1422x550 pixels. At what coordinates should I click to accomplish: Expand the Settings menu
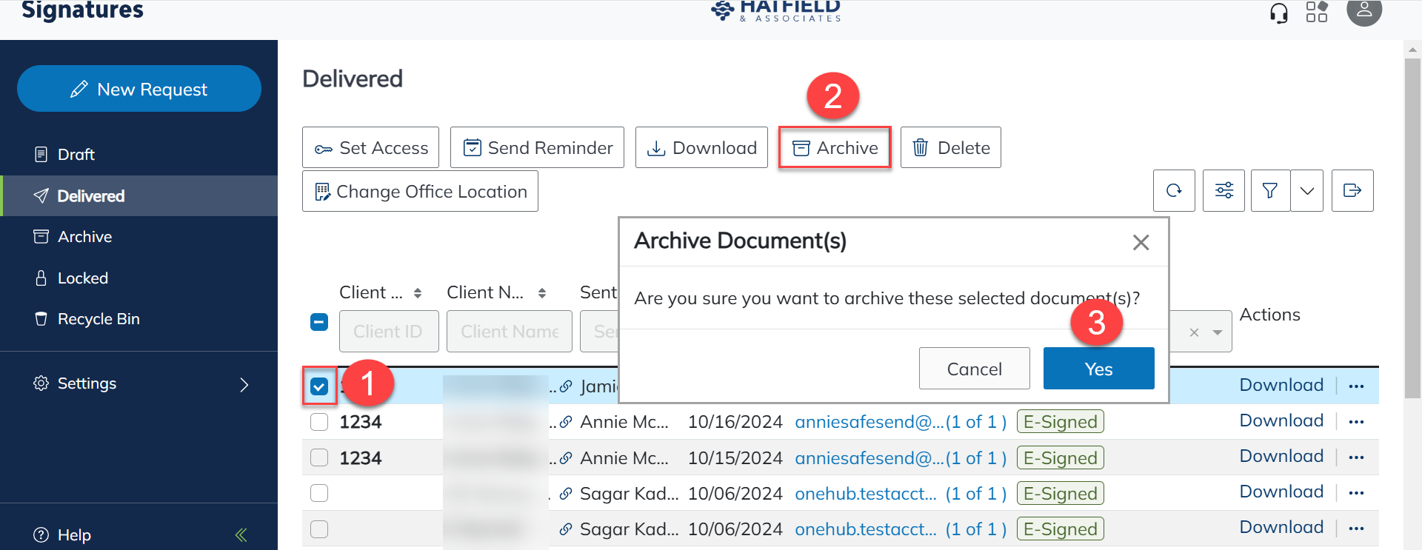click(139, 383)
